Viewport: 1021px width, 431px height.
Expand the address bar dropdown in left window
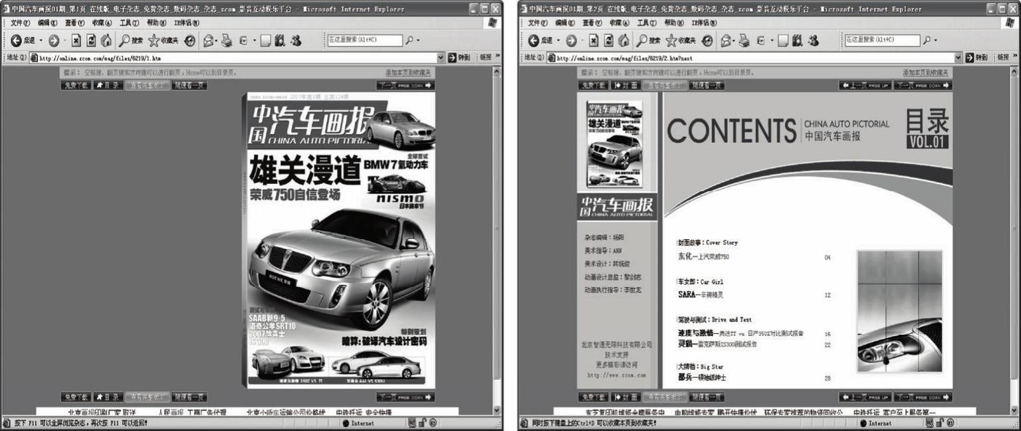pos(441,58)
